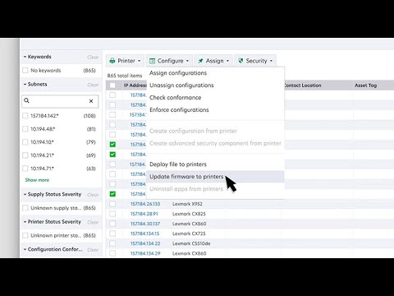
Task: Sort by Contact Location column header
Action: [303, 86]
